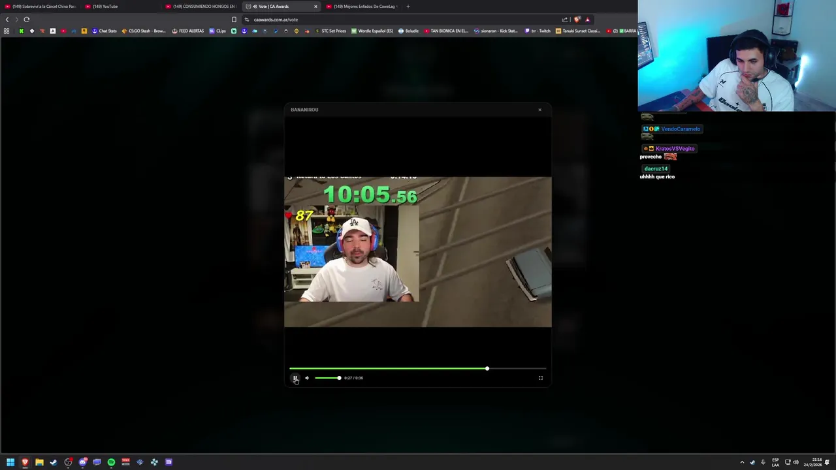Seek using the green video progress bar
Viewport: 836px width, 470px height.
pyautogui.click(x=418, y=369)
